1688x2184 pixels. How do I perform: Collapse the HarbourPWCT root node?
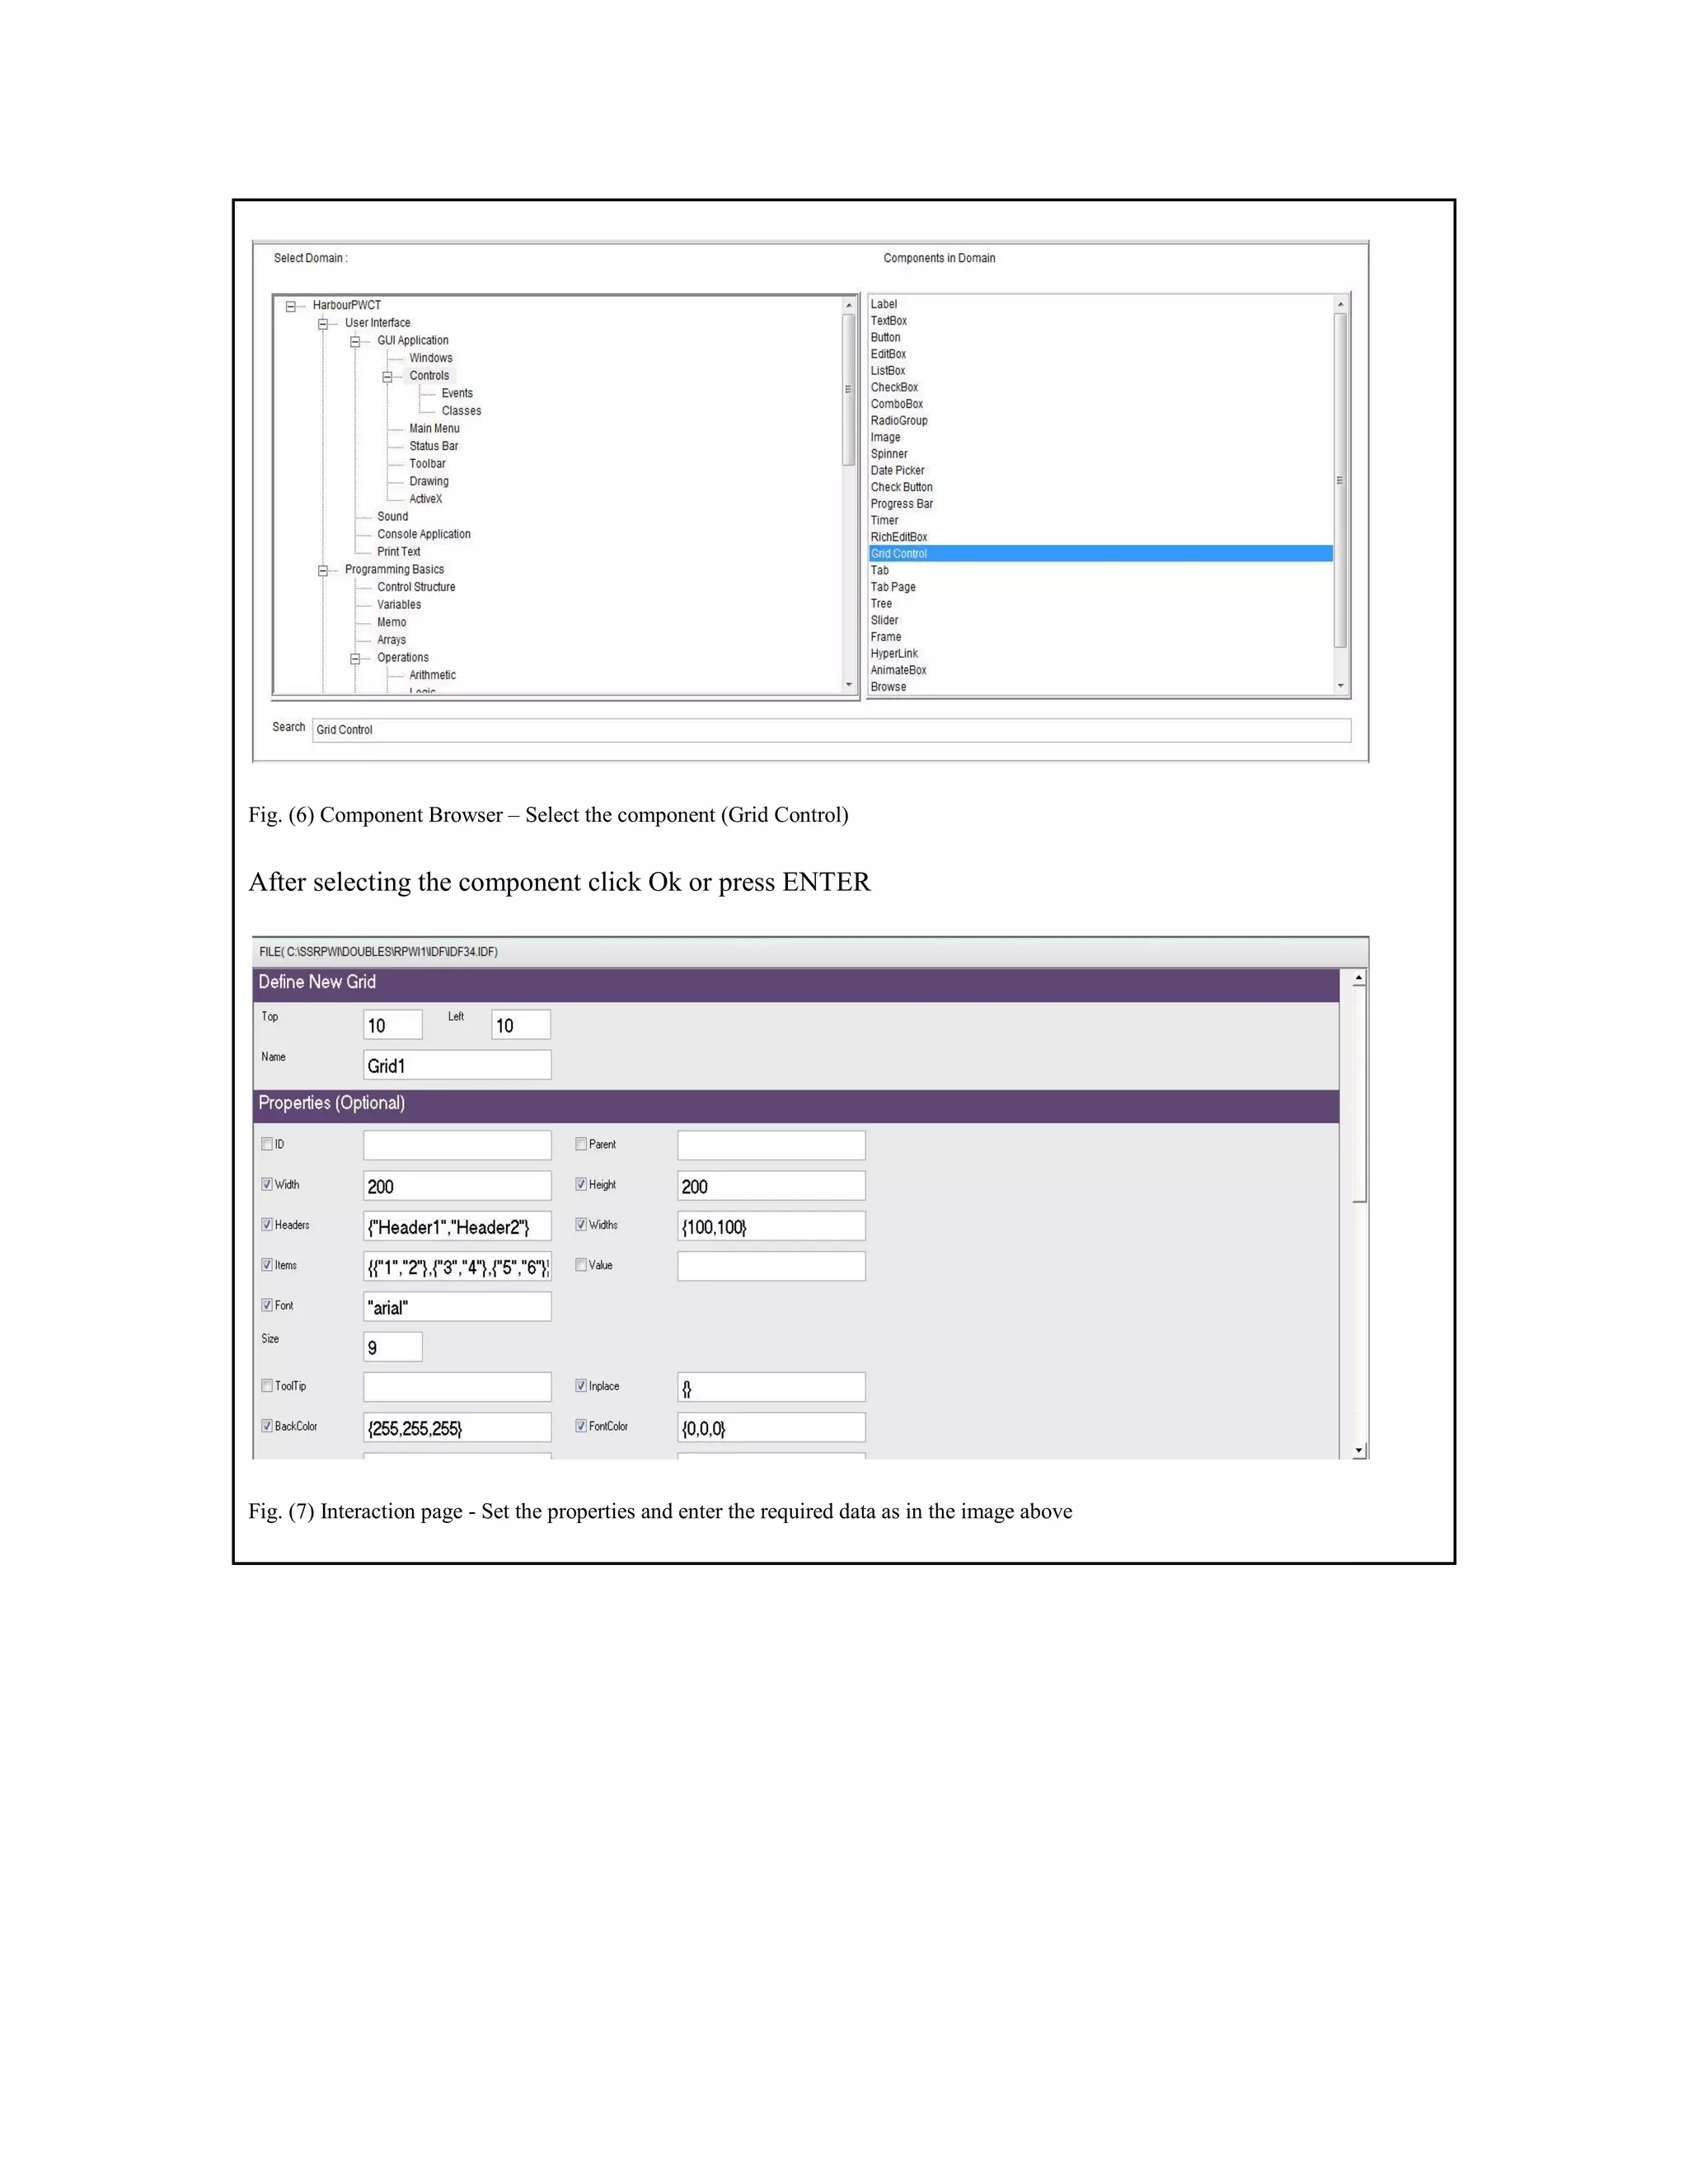tap(291, 307)
